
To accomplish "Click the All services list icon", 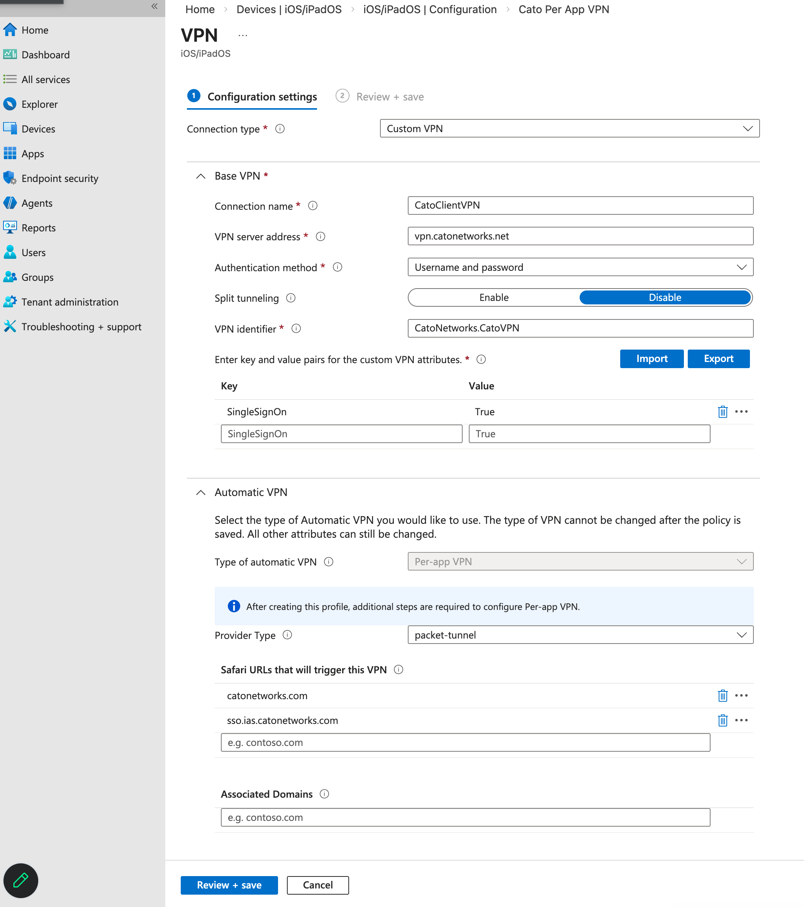I will tap(10, 80).
